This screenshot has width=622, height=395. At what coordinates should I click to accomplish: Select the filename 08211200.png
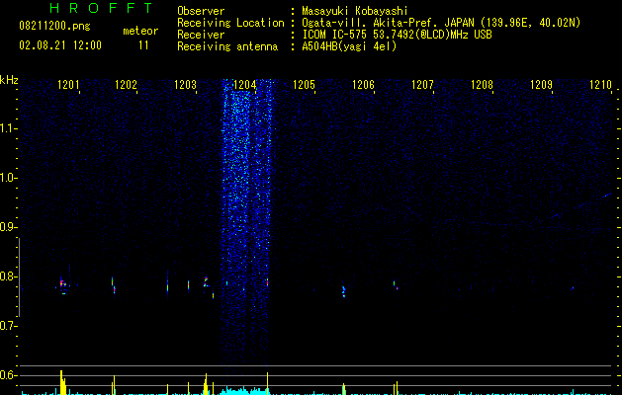(54, 27)
